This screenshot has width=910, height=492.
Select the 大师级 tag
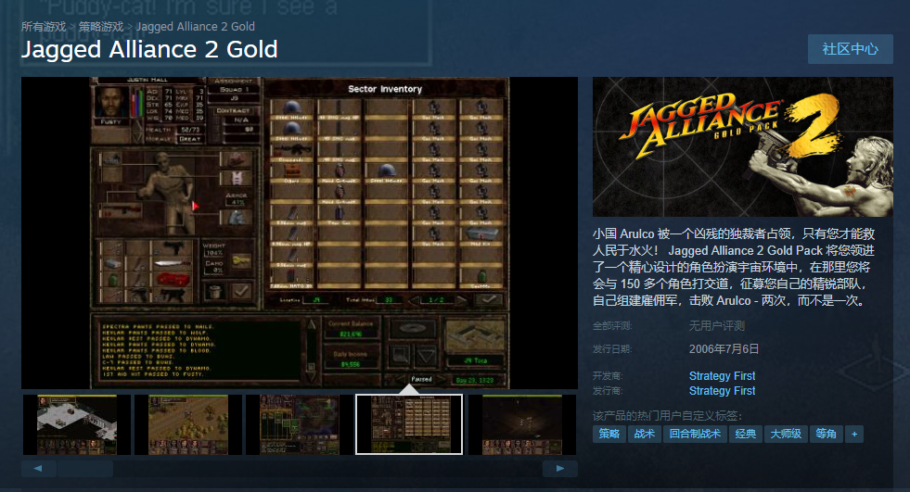click(x=785, y=434)
